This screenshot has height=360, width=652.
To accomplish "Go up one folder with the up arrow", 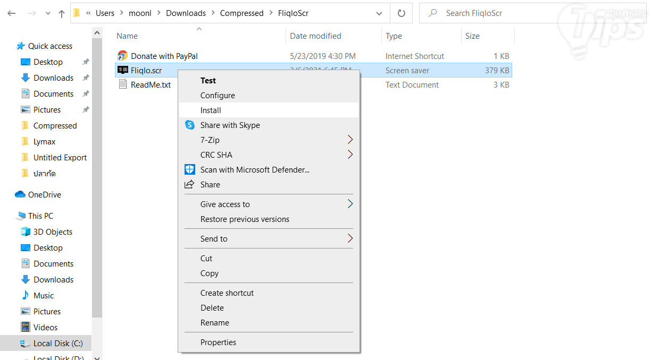I will (x=61, y=14).
